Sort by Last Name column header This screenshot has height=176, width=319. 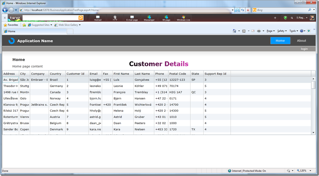(x=144, y=74)
